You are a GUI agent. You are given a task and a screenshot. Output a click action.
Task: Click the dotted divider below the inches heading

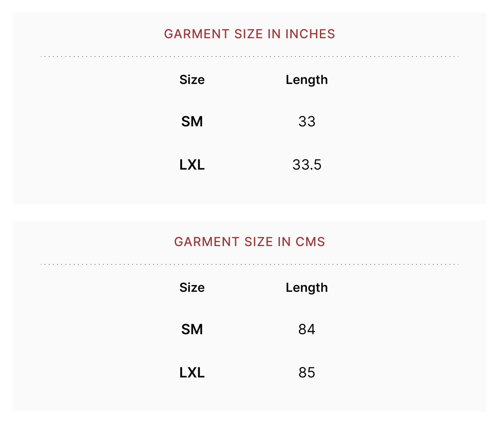[x=249, y=57]
